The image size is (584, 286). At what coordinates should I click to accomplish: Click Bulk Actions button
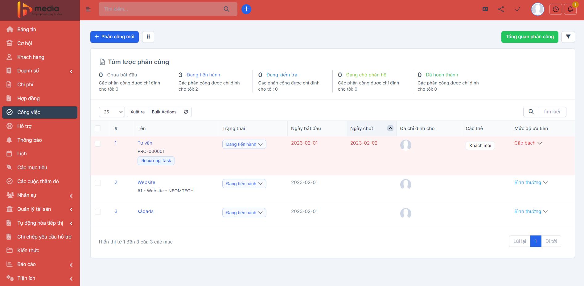pos(164,112)
